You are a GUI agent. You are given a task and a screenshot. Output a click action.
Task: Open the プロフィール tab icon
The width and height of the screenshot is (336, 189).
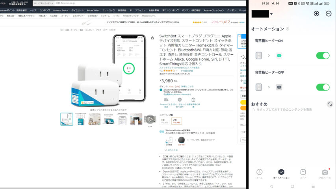(325, 172)
